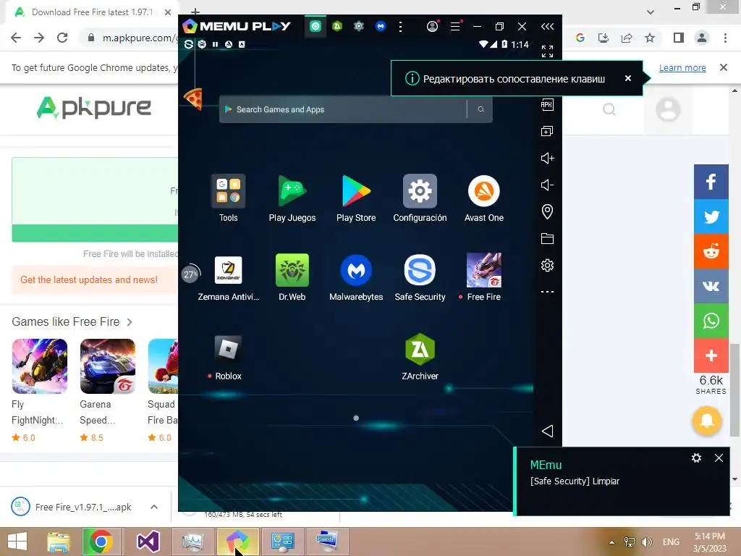The width and height of the screenshot is (741, 556).
Task: Share on VK button
Action: coord(711,285)
